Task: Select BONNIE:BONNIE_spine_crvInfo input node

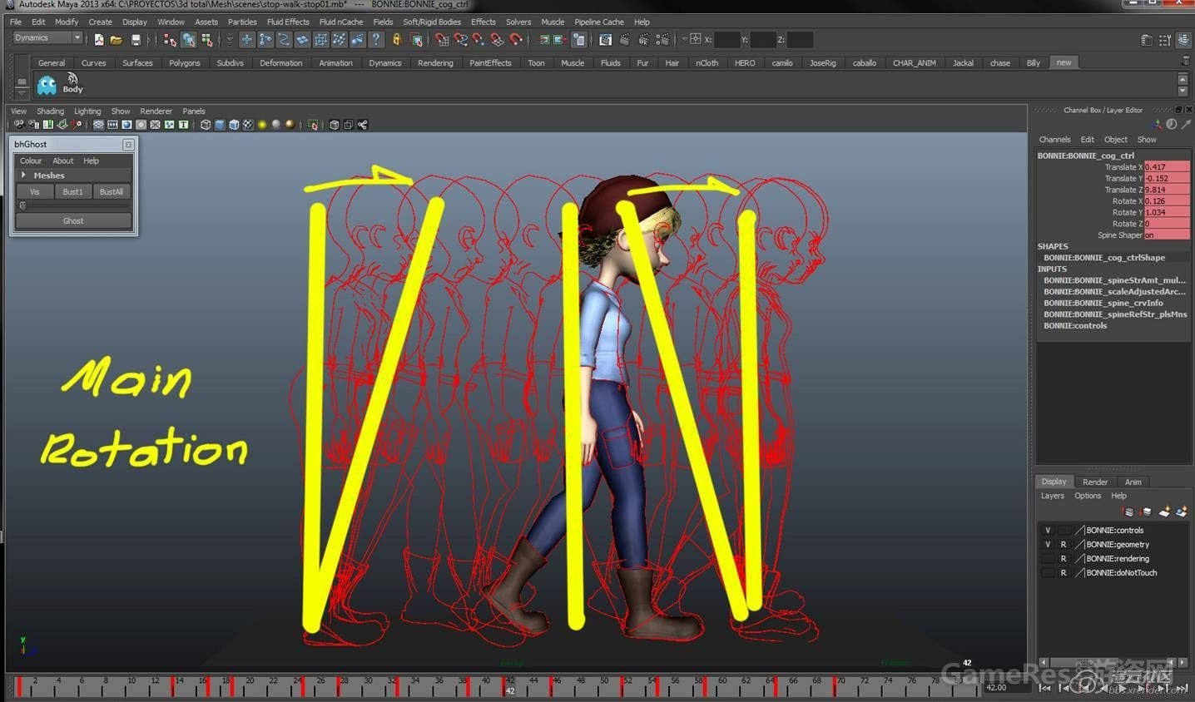Action: (x=1103, y=303)
